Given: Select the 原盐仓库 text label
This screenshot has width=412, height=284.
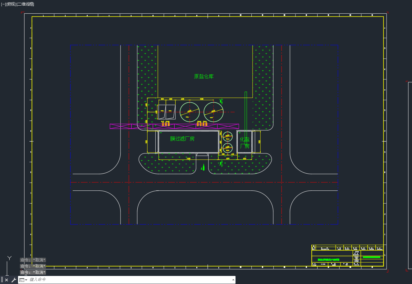Looking at the screenshot, I should click(204, 76).
